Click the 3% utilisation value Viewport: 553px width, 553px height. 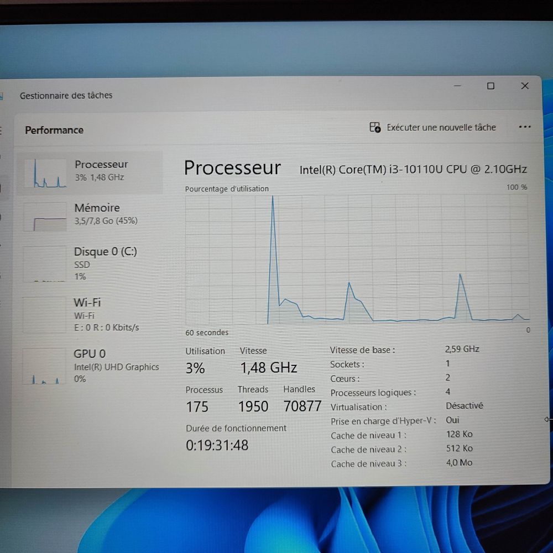pos(195,368)
